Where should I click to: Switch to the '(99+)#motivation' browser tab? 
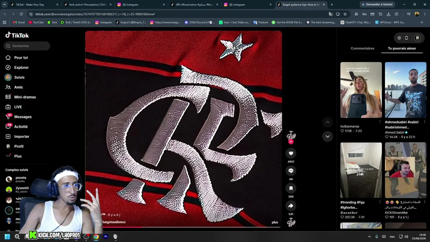coord(195,5)
